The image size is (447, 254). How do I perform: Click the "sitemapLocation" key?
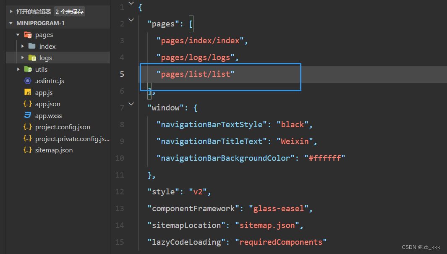tap(186, 225)
